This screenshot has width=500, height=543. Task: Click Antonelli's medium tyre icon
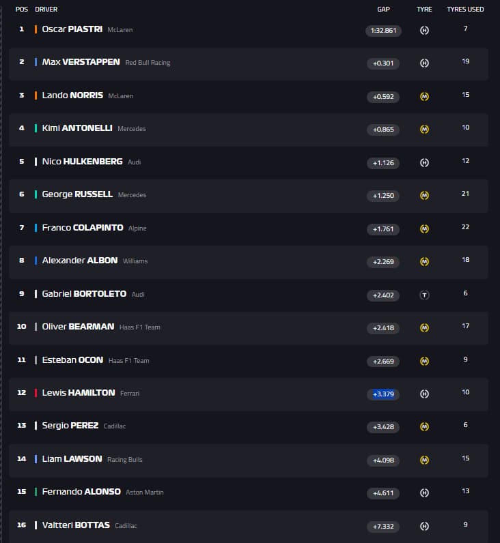424,130
